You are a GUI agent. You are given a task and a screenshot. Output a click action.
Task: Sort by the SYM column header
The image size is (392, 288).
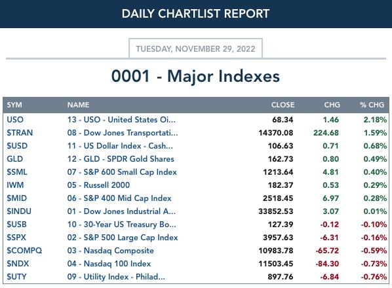click(14, 105)
